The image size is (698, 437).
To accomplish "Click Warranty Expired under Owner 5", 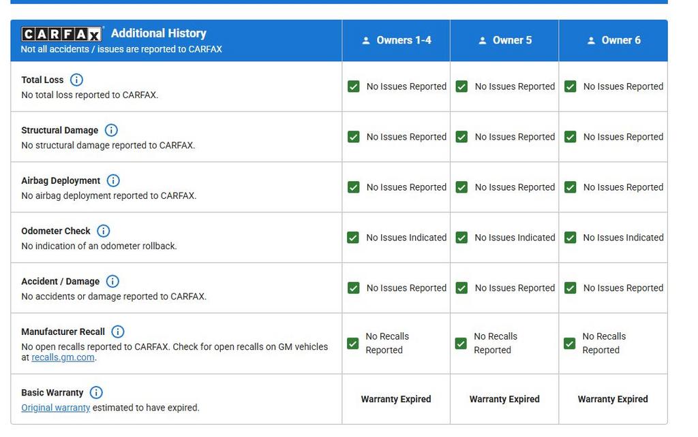I will pyautogui.click(x=504, y=399).
